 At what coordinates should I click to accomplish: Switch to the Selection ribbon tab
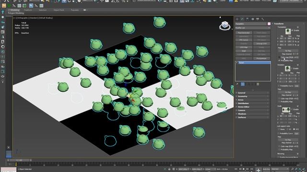43,10
